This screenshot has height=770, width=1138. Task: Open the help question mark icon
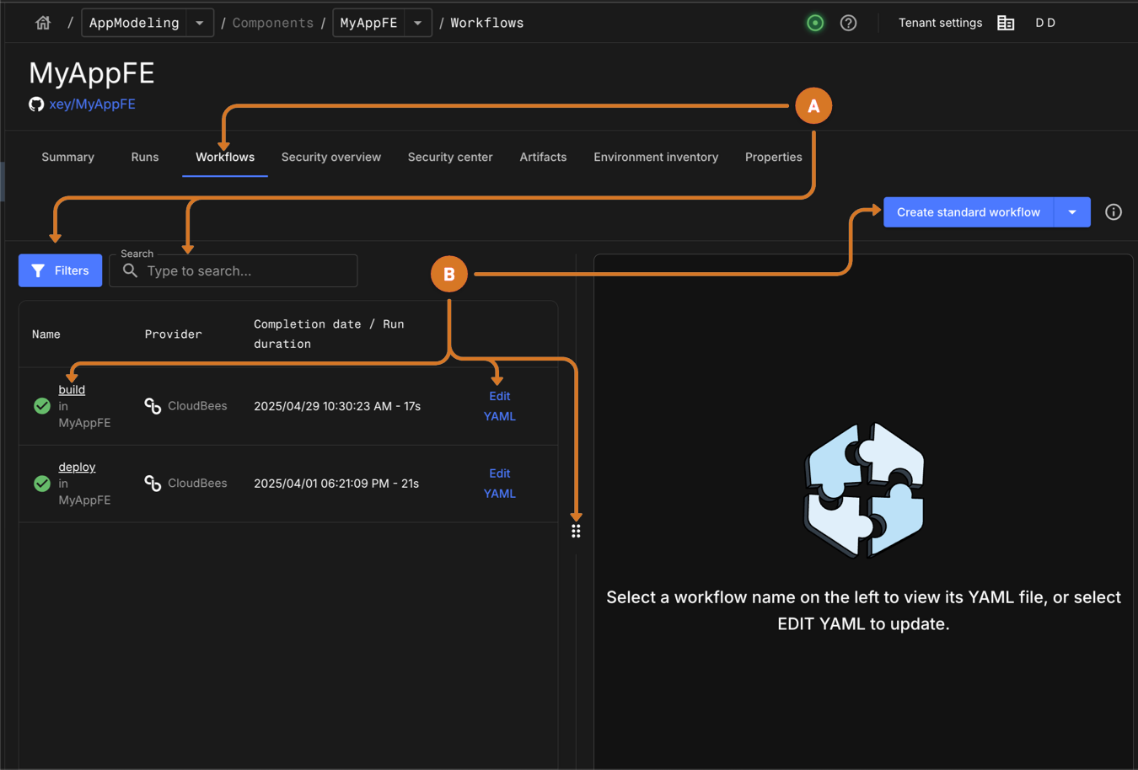[848, 23]
